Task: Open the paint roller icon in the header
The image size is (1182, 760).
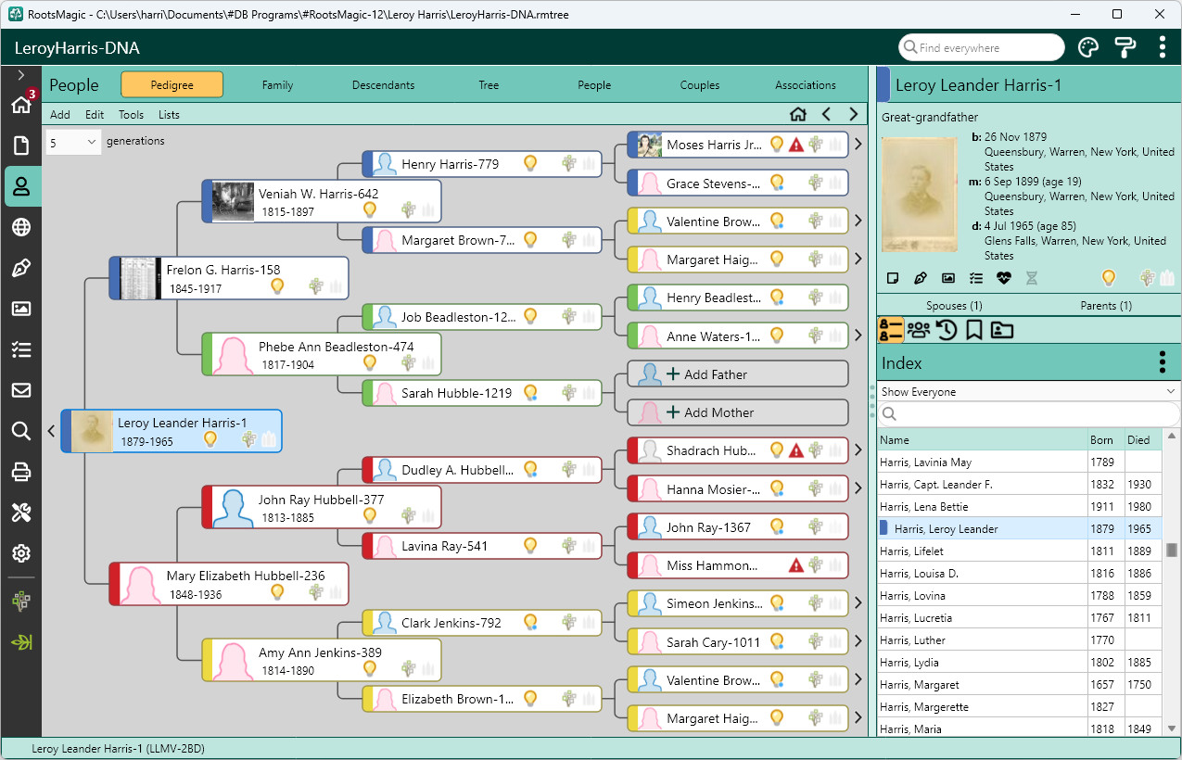Action: [x=1125, y=47]
